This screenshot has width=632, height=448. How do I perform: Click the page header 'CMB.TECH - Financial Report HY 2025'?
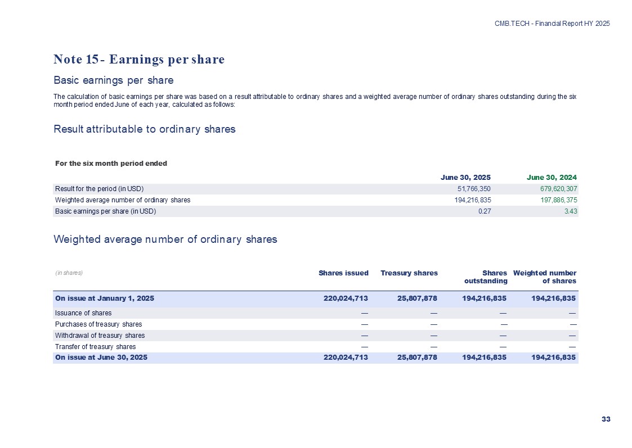click(552, 24)
